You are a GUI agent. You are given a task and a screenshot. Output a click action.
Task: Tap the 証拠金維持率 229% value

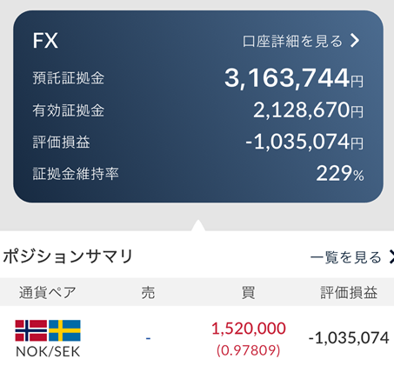pos(340,174)
